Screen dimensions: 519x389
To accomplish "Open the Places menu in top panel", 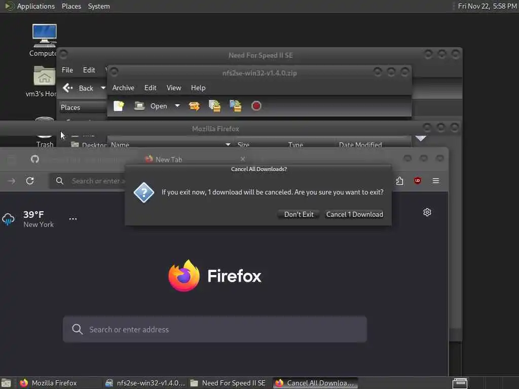I will 71,6.
